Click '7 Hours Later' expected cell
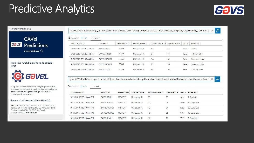Viewport: 254px width, 143px height. pyautogui.click(x=197, y=54)
